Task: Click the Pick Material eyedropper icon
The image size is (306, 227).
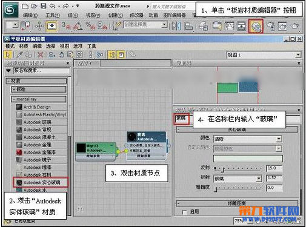Action: coord(19,54)
